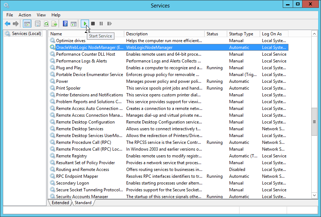Image resolution: width=321 pixels, height=217 pixels.
Task: Click the Pause Service icon
Action: coord(101,24)
